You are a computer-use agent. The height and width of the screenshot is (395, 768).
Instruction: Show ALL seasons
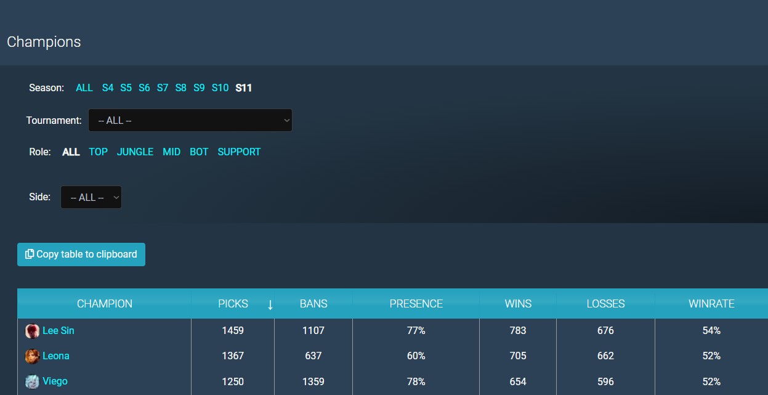coord(84,88)
